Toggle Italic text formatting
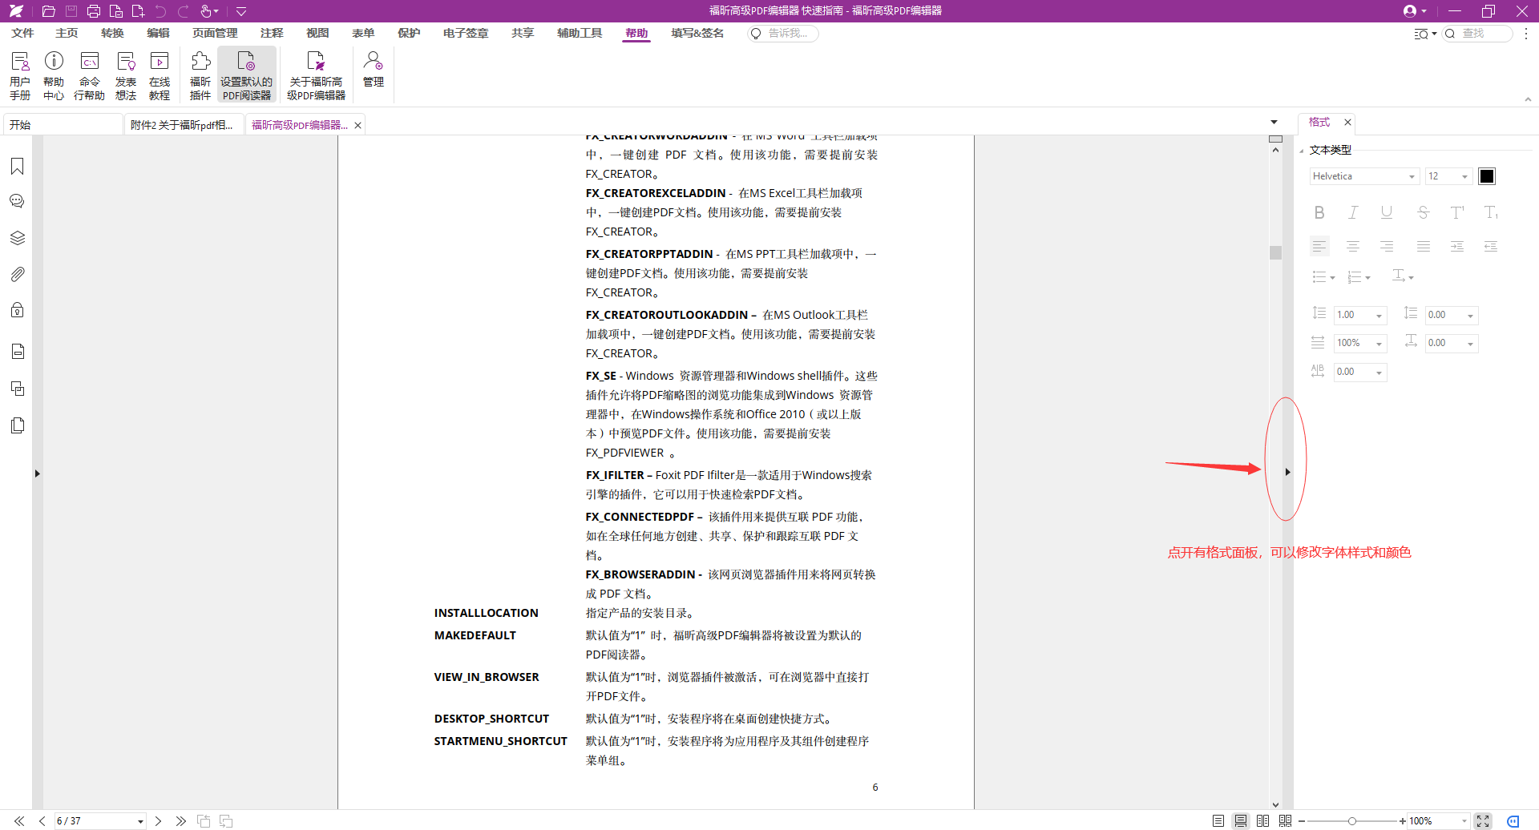The width and height of the screenshot is (1539, 830). coord(1353,212)
